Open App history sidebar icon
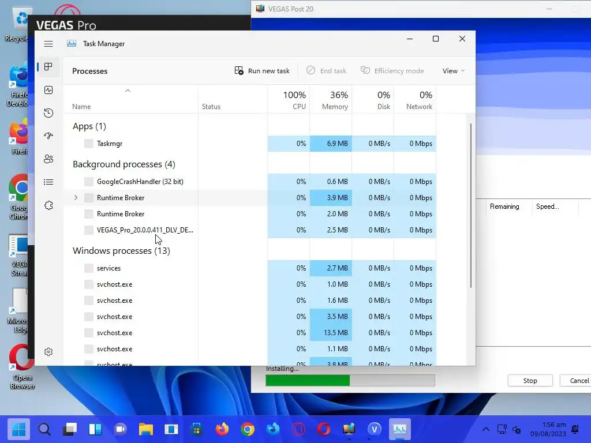591x443 pixels. pos(48,113)
